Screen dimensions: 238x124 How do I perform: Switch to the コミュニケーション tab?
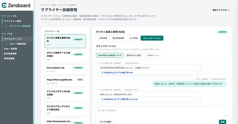pyautogui.click(x=152, y=38)
